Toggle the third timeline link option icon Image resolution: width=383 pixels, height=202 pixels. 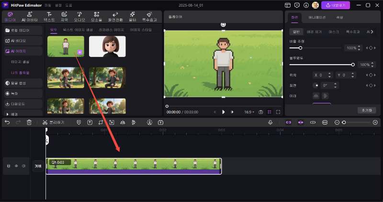pos(313,123)
